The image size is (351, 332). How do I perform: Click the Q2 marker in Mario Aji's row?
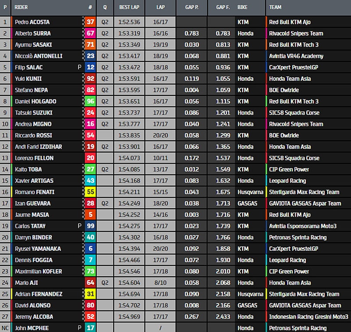[105, 283]
